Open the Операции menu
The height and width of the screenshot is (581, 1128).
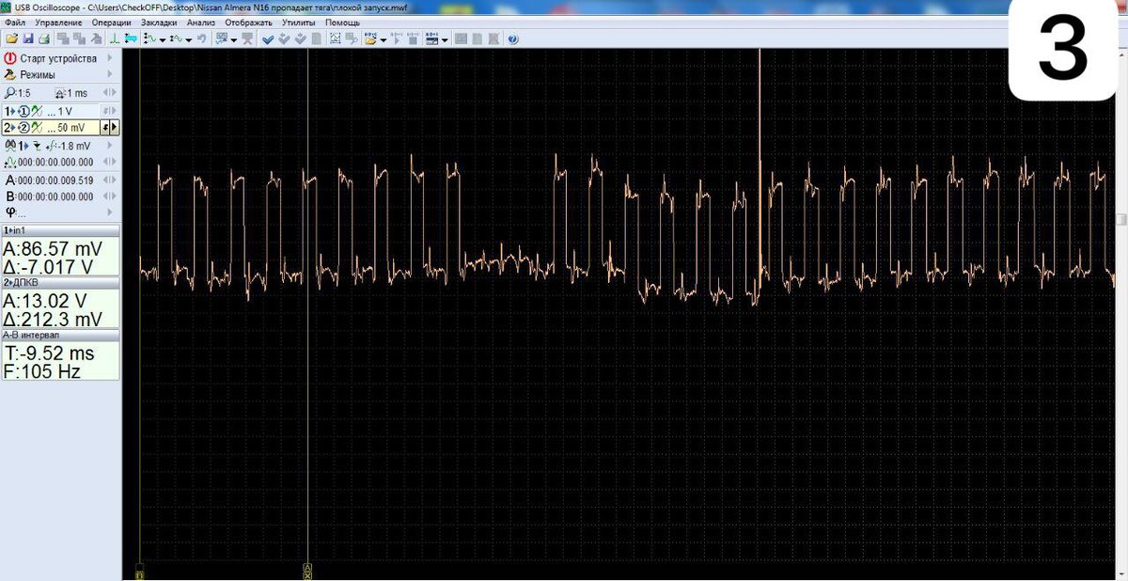pos(113,22)
